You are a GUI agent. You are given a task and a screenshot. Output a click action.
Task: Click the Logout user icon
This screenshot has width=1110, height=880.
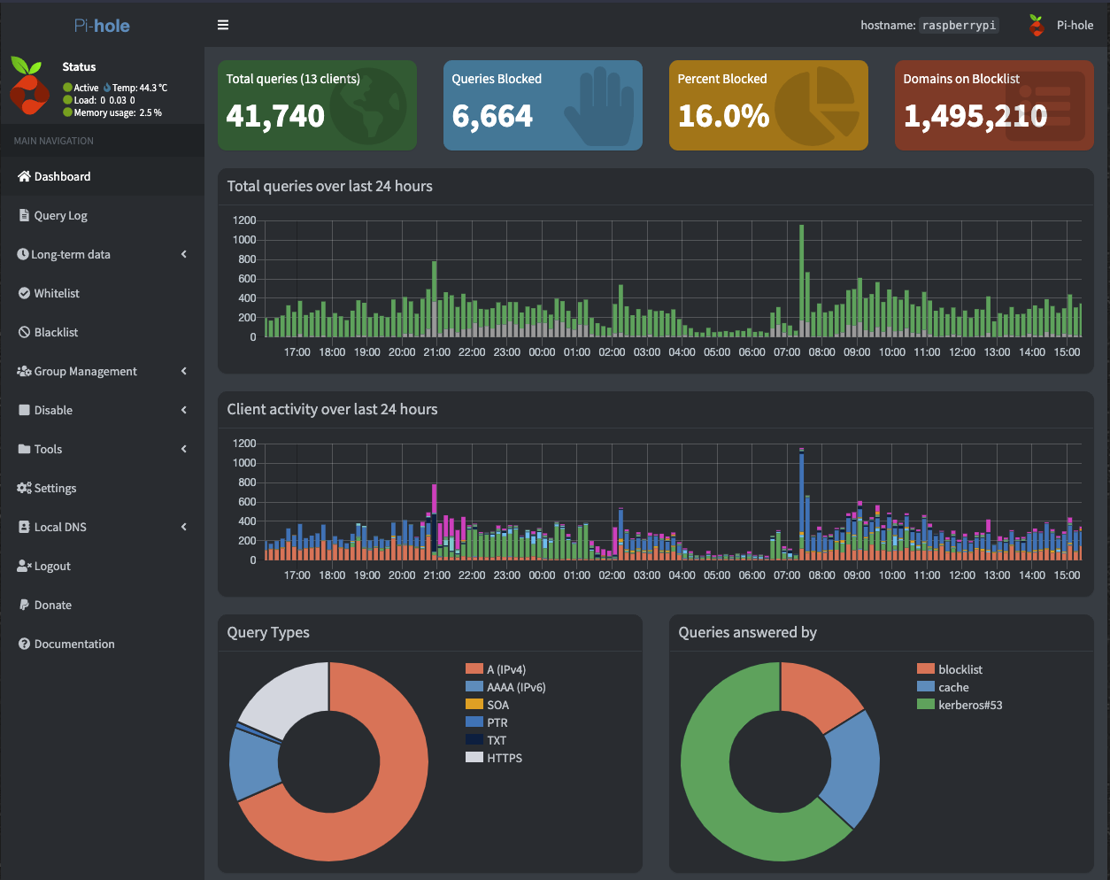click(x=24, y=566)
